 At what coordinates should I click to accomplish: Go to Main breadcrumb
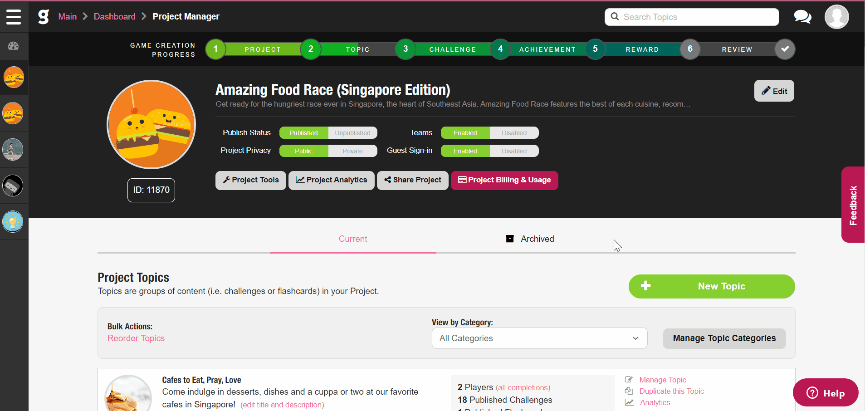coord(68,17)
